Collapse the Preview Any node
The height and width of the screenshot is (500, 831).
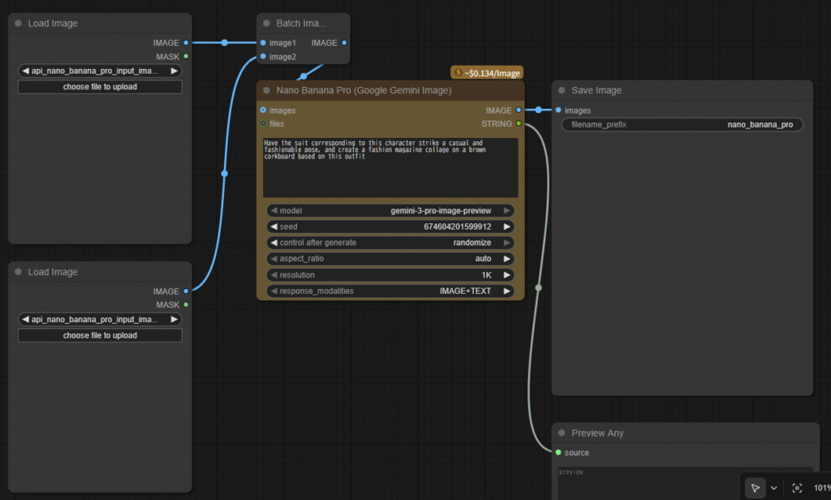coord(561,433)
